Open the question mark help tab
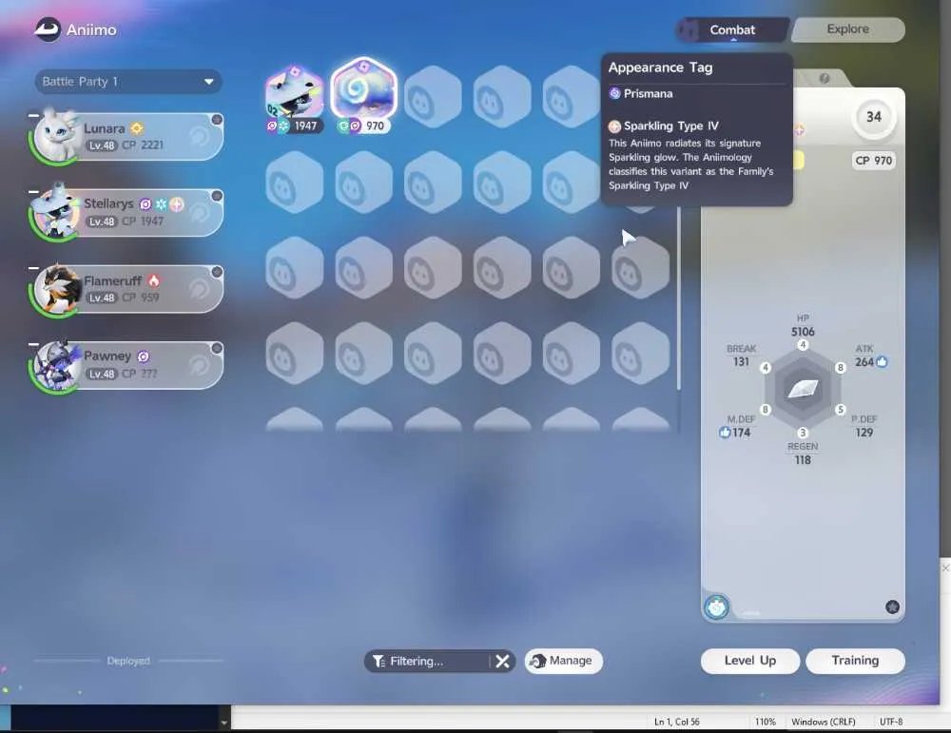The width and height of the screenshot is (951, 733). click(825, 78)
